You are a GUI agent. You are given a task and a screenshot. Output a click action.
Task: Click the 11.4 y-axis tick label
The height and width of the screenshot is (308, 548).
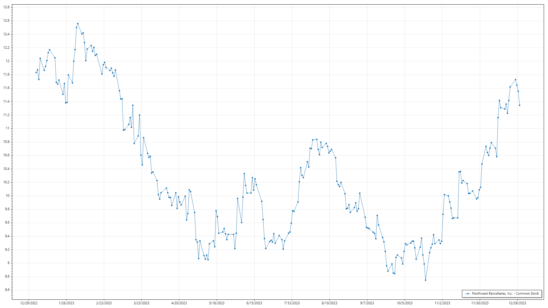point(6,102)
